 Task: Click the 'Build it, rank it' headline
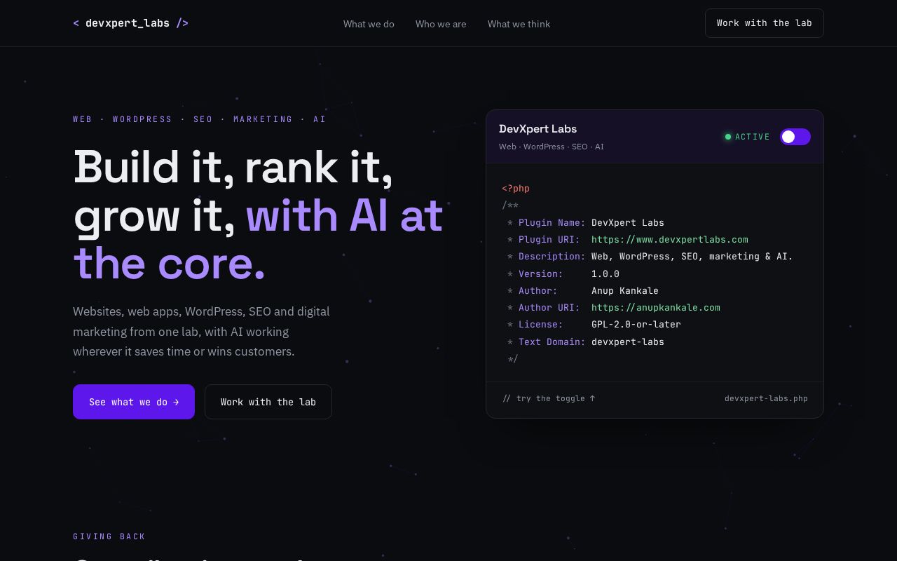(x=258, y=215)
